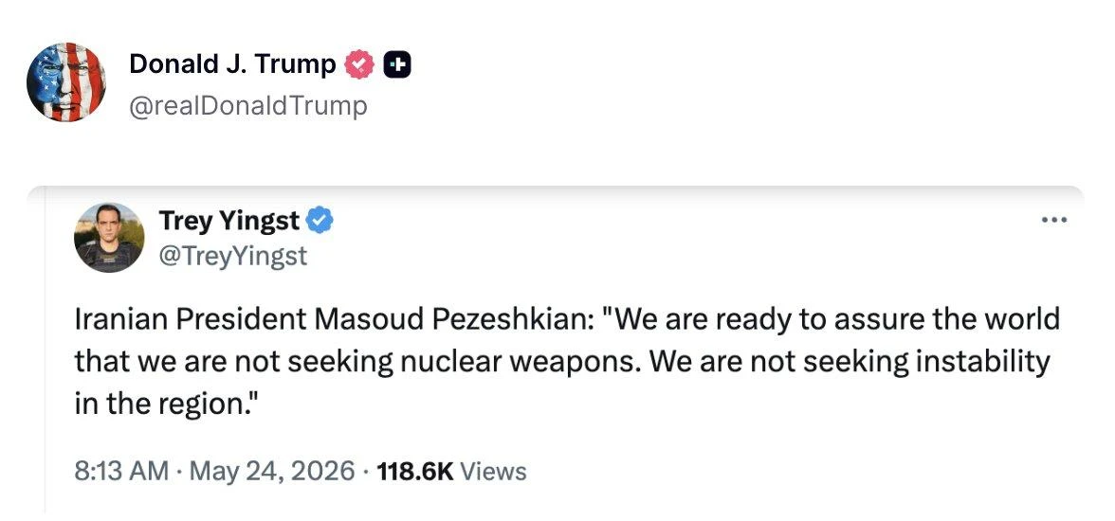Screen dimensions: 1115x521
Task: Click the blue verified checkmark beside Trey Yingst
Action: pos(320,221)
